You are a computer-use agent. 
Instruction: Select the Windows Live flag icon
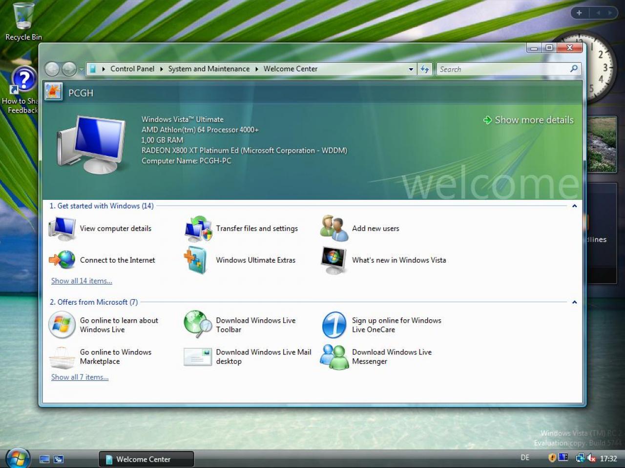click(x=62, y=325)
